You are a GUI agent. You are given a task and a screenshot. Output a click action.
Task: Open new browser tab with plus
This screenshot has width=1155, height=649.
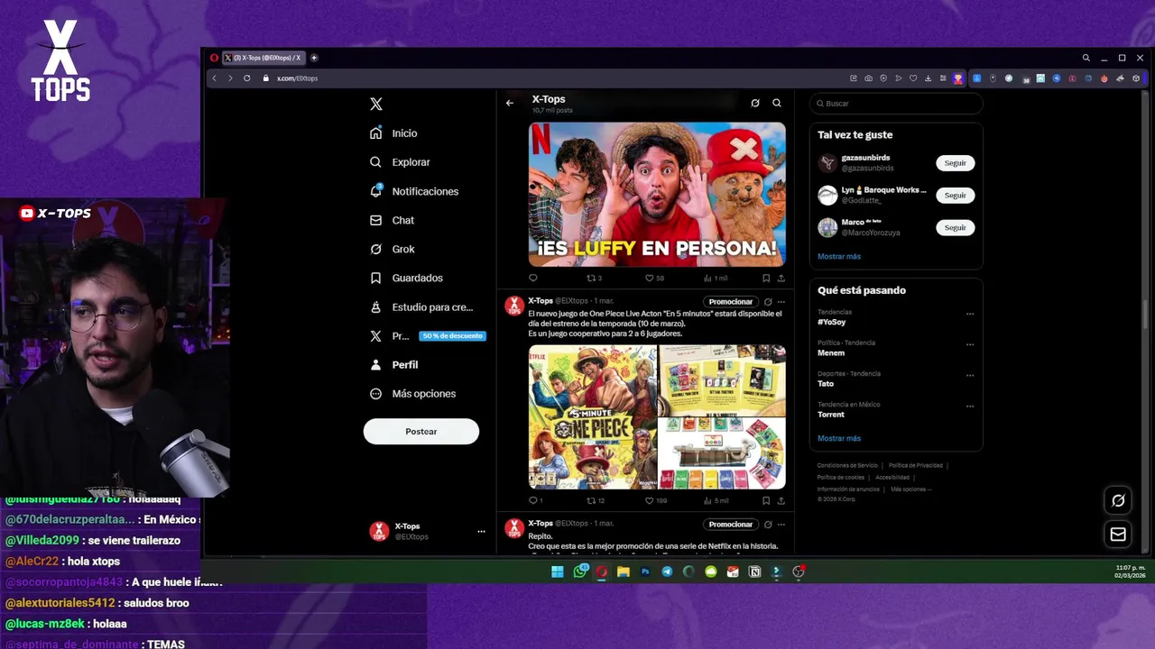(314, 58)
